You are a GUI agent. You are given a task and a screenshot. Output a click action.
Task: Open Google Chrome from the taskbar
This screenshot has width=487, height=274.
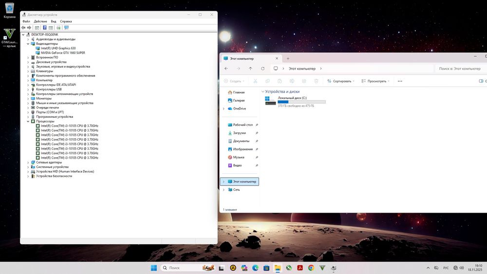point(311,268)
